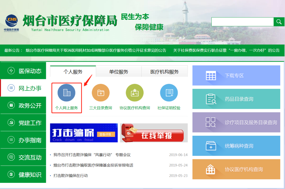Click the 办事指南 sidebar icon

11,140
